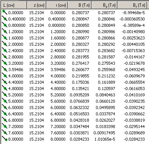The width and height of the screenshot is (149, 144).
Task: Click the point icon of row L 6.00000
Action: [4, 107]
